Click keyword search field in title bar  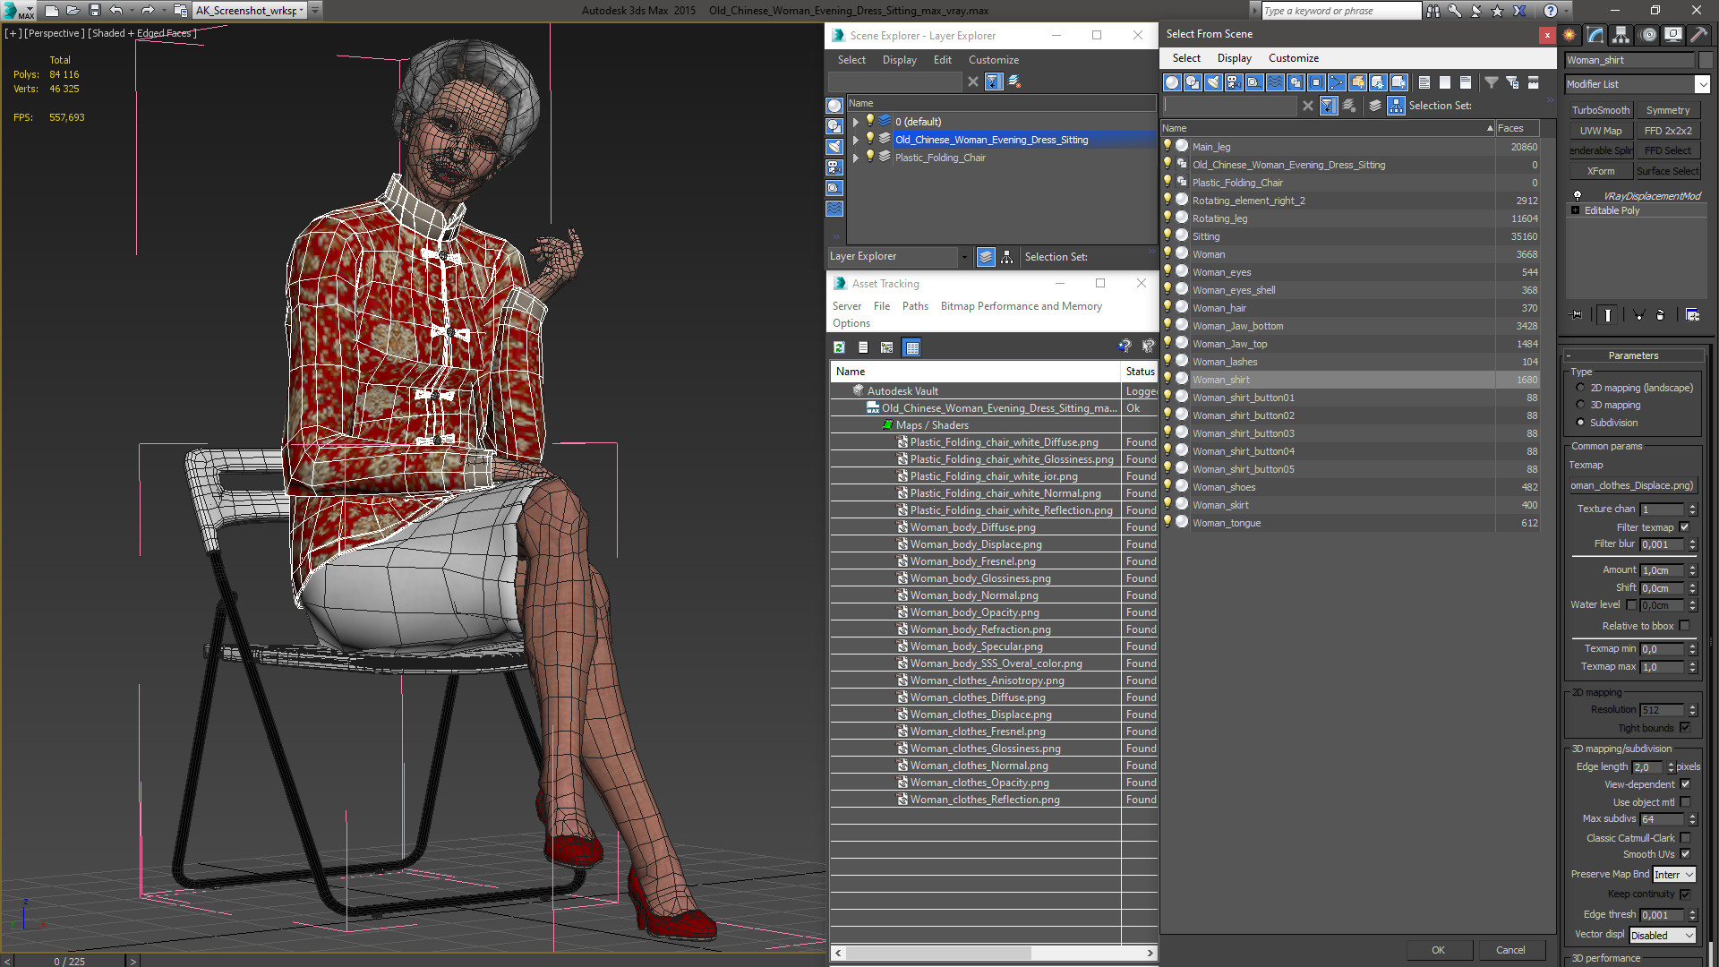[x=1340, y=11]
